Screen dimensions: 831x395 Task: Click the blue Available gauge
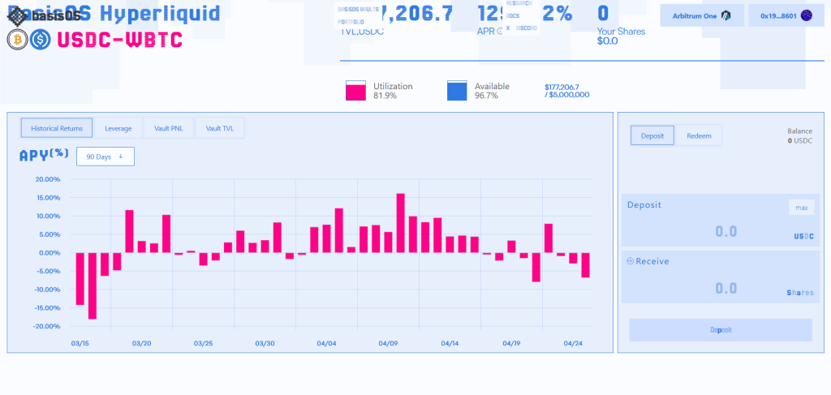coord(457,91)
